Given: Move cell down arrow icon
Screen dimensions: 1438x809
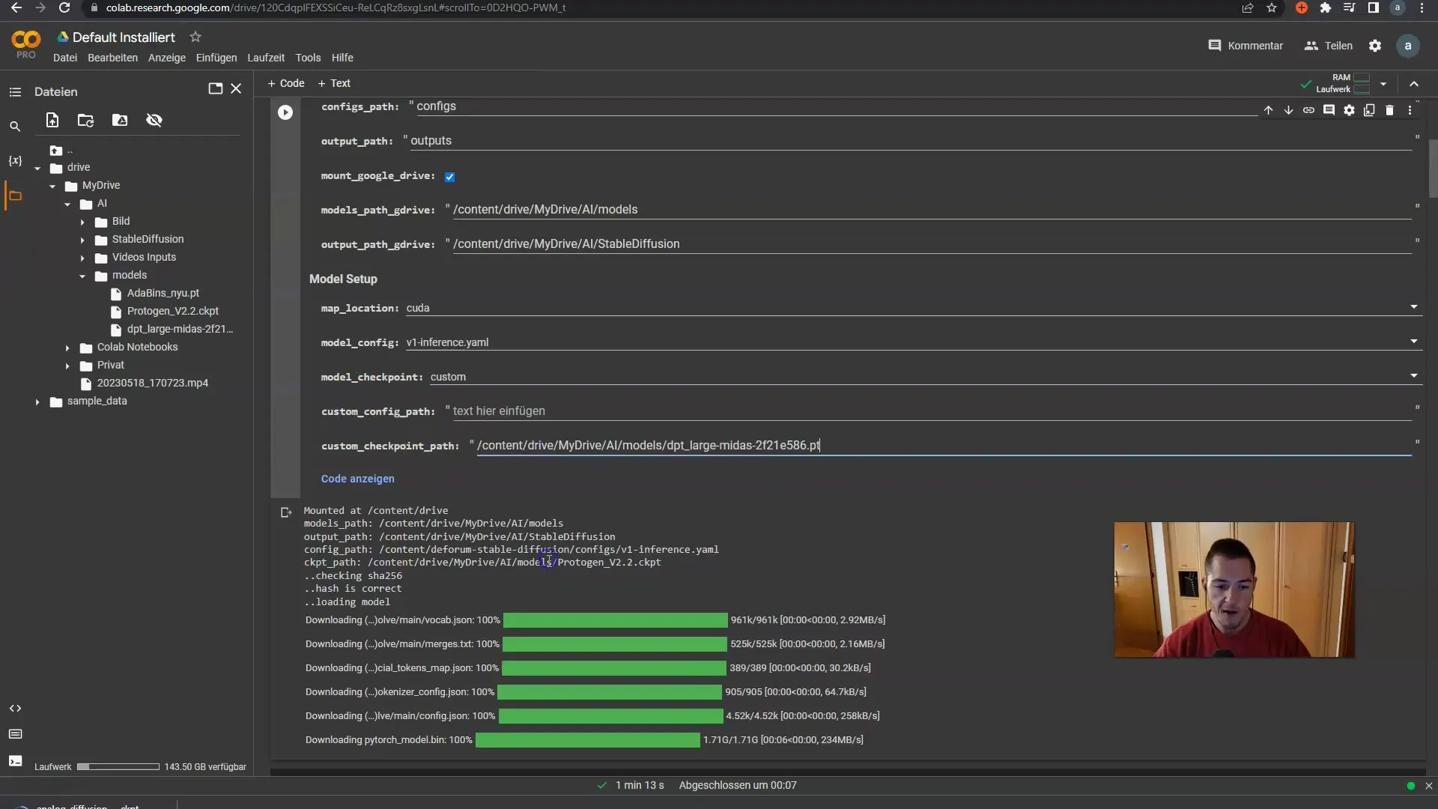Looking at the screenshot, I should pos(1288,110).
